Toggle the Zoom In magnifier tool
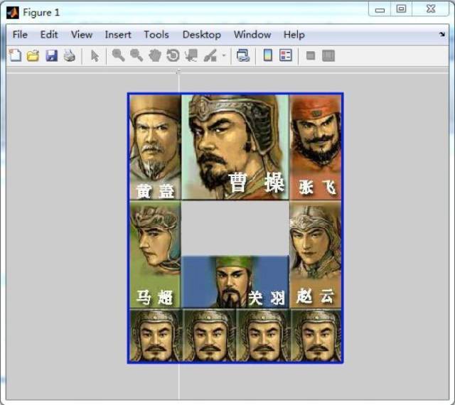 tap(118, 56)
